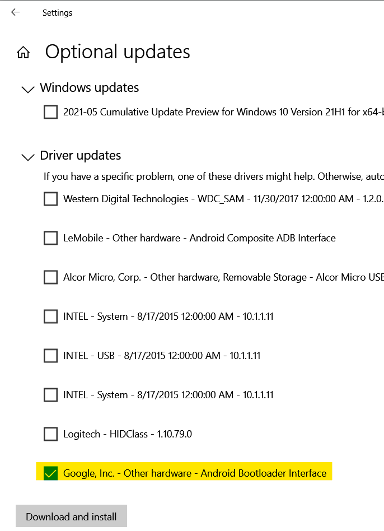The image size is (384, 531).
Task: Go to Settings home icon
Action: click(x=23, y=53)
